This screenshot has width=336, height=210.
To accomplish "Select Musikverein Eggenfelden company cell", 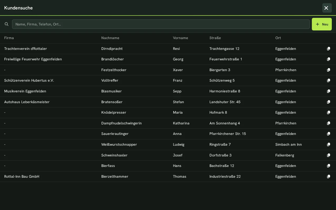I will (25, 91).
